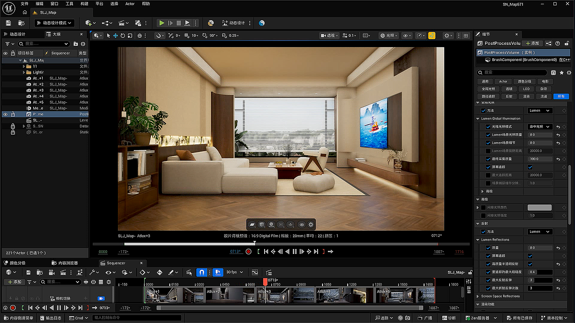Screen dimensions: 575x323
Task: Click the blueprint/hierarchy icon next to Add button
Action: (548, 44)
